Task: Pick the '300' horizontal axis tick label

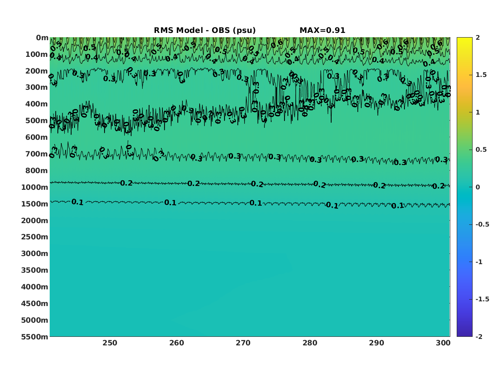Action: 443,343
